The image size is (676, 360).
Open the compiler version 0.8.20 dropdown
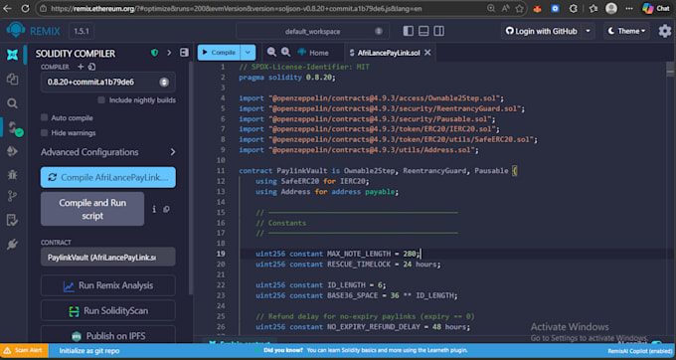coord(107,82)
